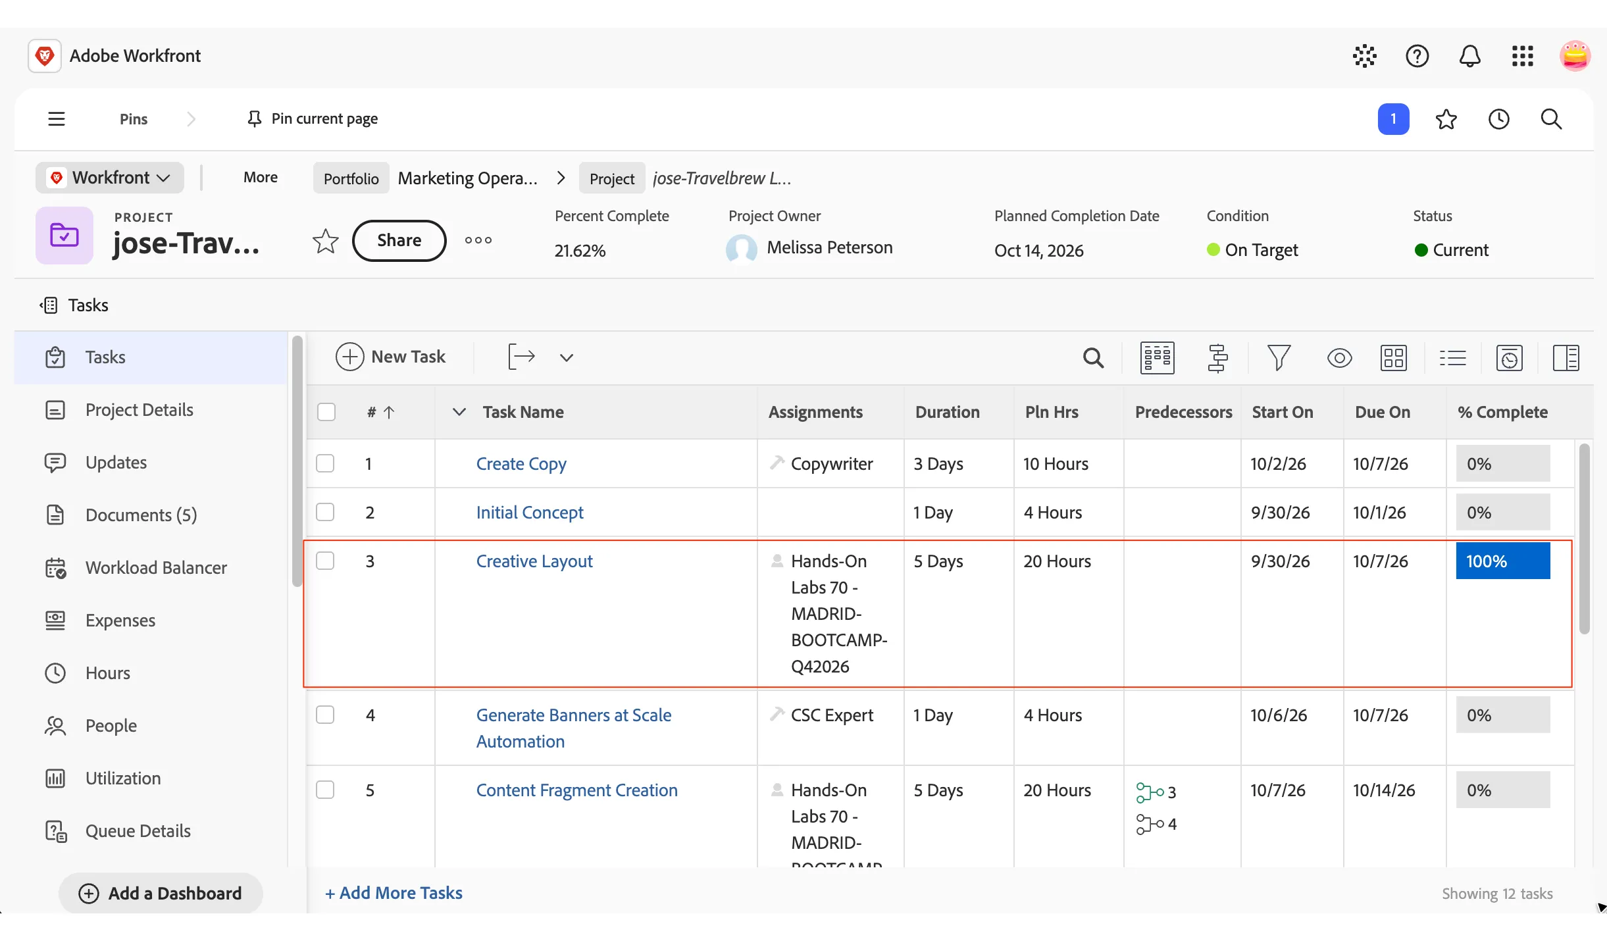Collapse the Tasks left panel
Viewport: 1607px width, 941px height.
(49, 305)
